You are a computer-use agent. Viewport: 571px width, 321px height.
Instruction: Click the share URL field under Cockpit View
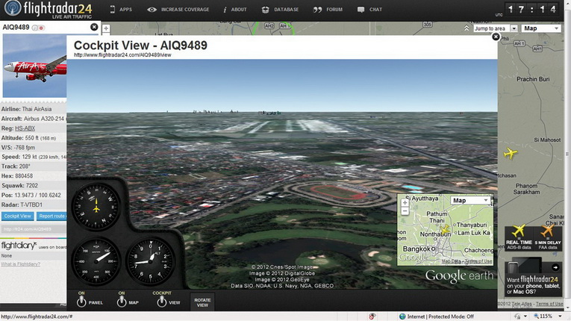pos(33,229)
